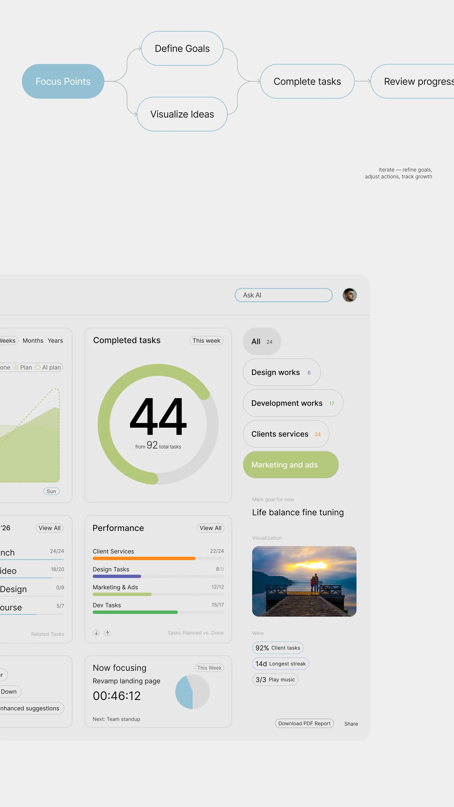Click the Ask AI input field
The width and height of the screenshot is (454, 807).
click(284, 295)
